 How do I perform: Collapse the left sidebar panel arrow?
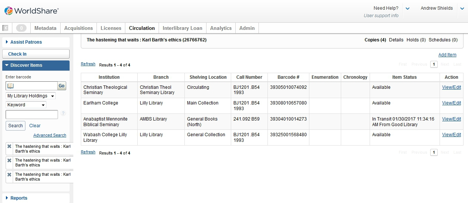pos(5,28)
